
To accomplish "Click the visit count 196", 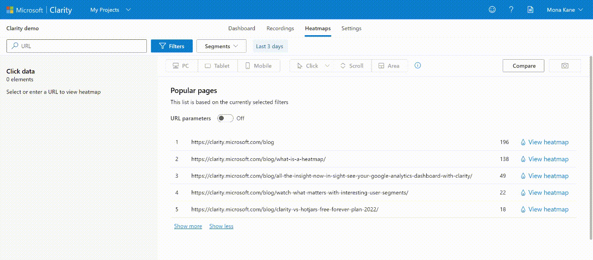I will (x=504, y=142).
